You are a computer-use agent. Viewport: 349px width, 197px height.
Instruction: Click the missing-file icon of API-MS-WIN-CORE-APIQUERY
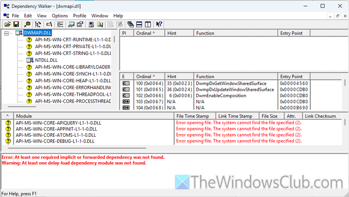point(8,123)
